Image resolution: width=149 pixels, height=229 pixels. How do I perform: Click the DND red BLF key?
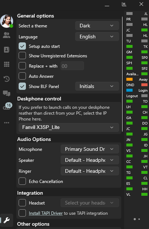point(137,85)
